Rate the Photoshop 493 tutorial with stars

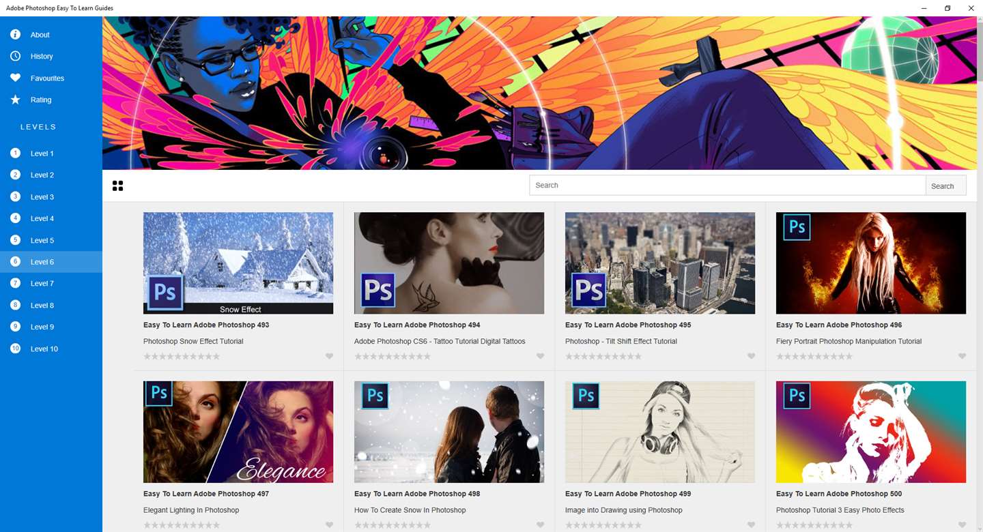pos(182,356)
